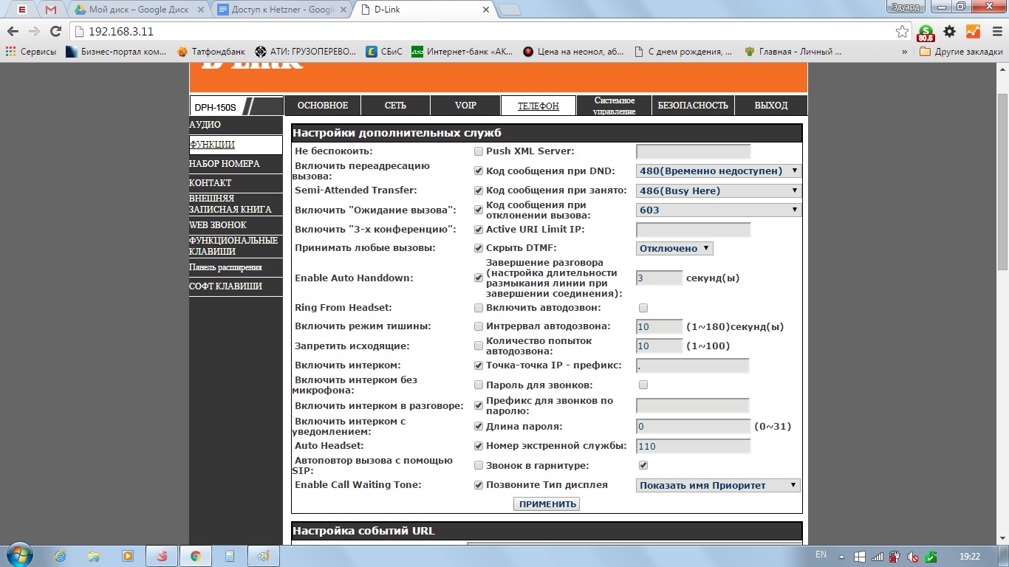Image resolution: width=1009 pixels, height=567 pixels.
Task: Open Windows Media Player from the taskbar
Action: [x=128, y=556]
